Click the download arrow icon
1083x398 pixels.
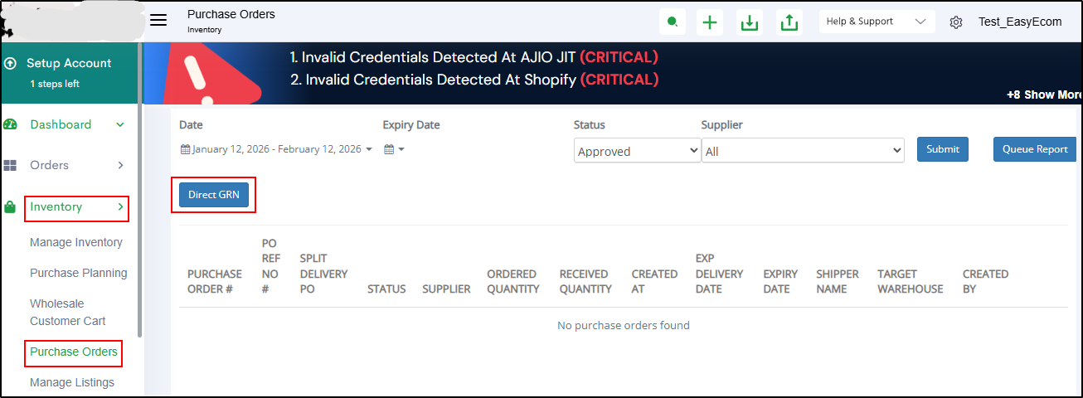750,22
